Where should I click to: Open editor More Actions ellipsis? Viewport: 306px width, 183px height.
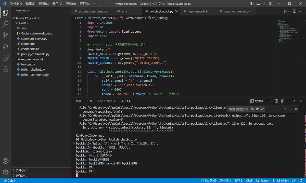point(301,11)
